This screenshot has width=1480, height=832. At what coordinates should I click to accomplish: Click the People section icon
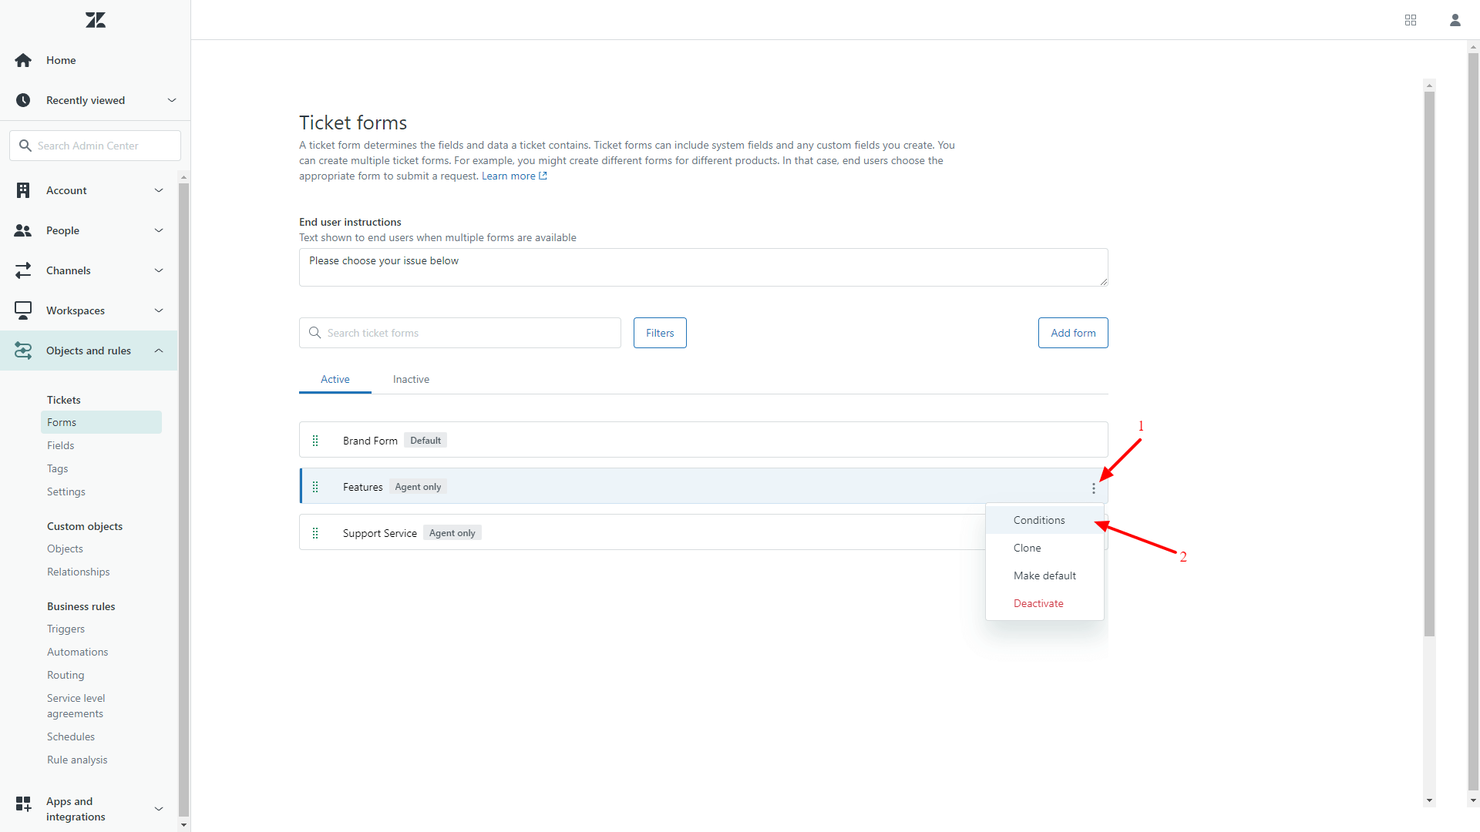[x=23, y=230]
